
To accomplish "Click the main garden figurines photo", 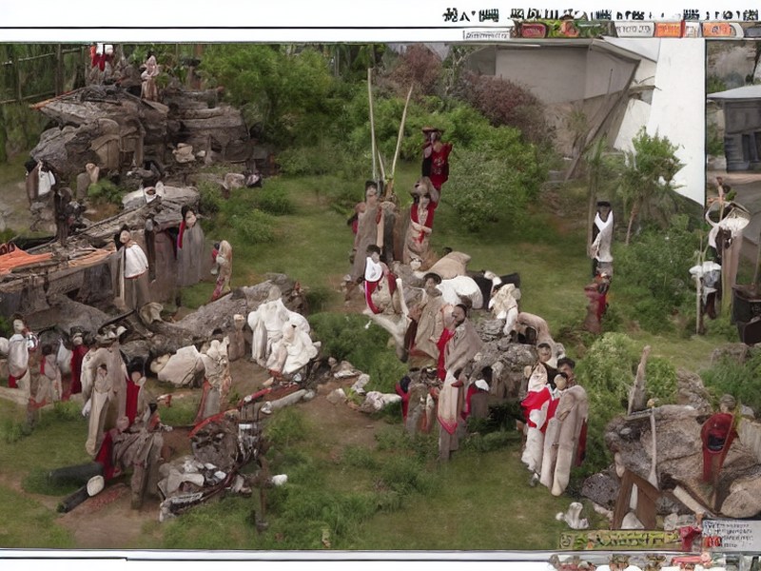I will (352, 296).
